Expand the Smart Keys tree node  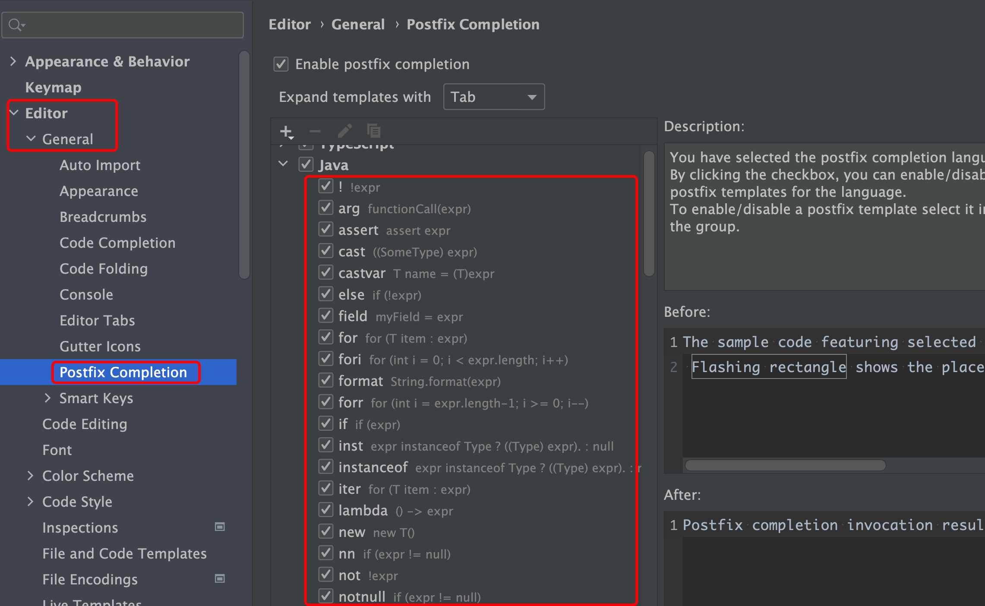point(47,398)
